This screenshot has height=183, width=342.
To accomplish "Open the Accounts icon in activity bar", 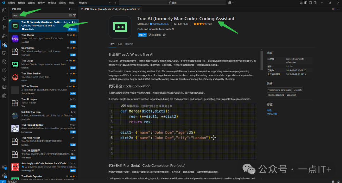I will click(4, 167).
